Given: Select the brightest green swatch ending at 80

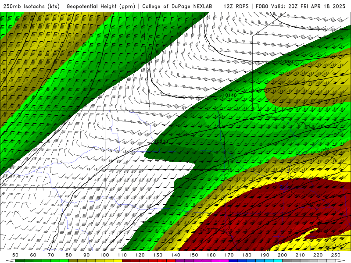Looking at the screenshot, I should 64,261.
